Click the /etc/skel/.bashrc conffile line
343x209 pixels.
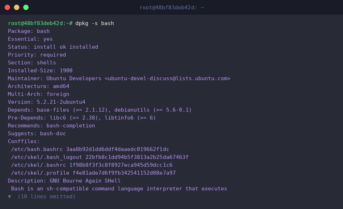[92, 165]
